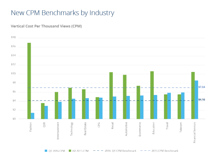Click the green Education bar
Image resolution: width=218 pixels, height=161 pixels.
(x=152, y=95)
